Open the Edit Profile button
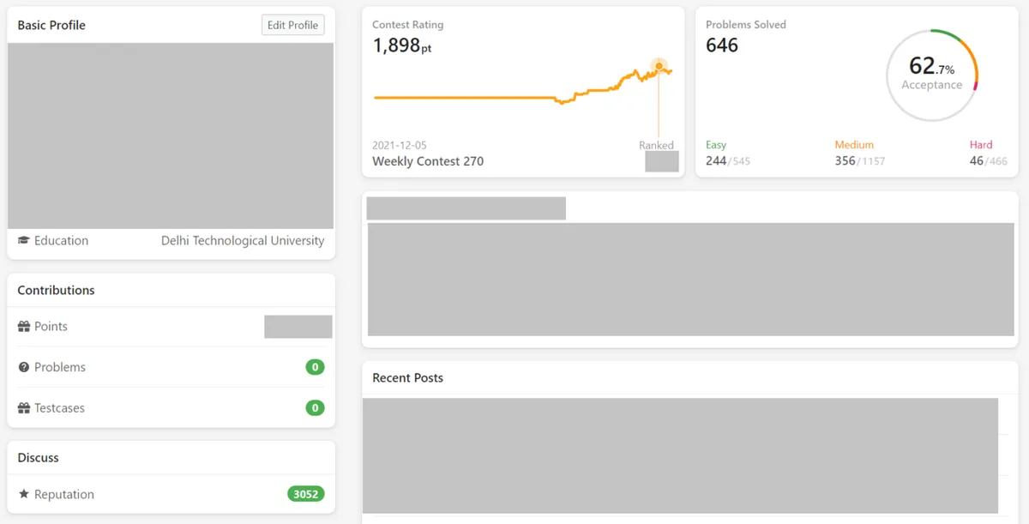This screenshot has width=1029, height=524. click(292, 25)
